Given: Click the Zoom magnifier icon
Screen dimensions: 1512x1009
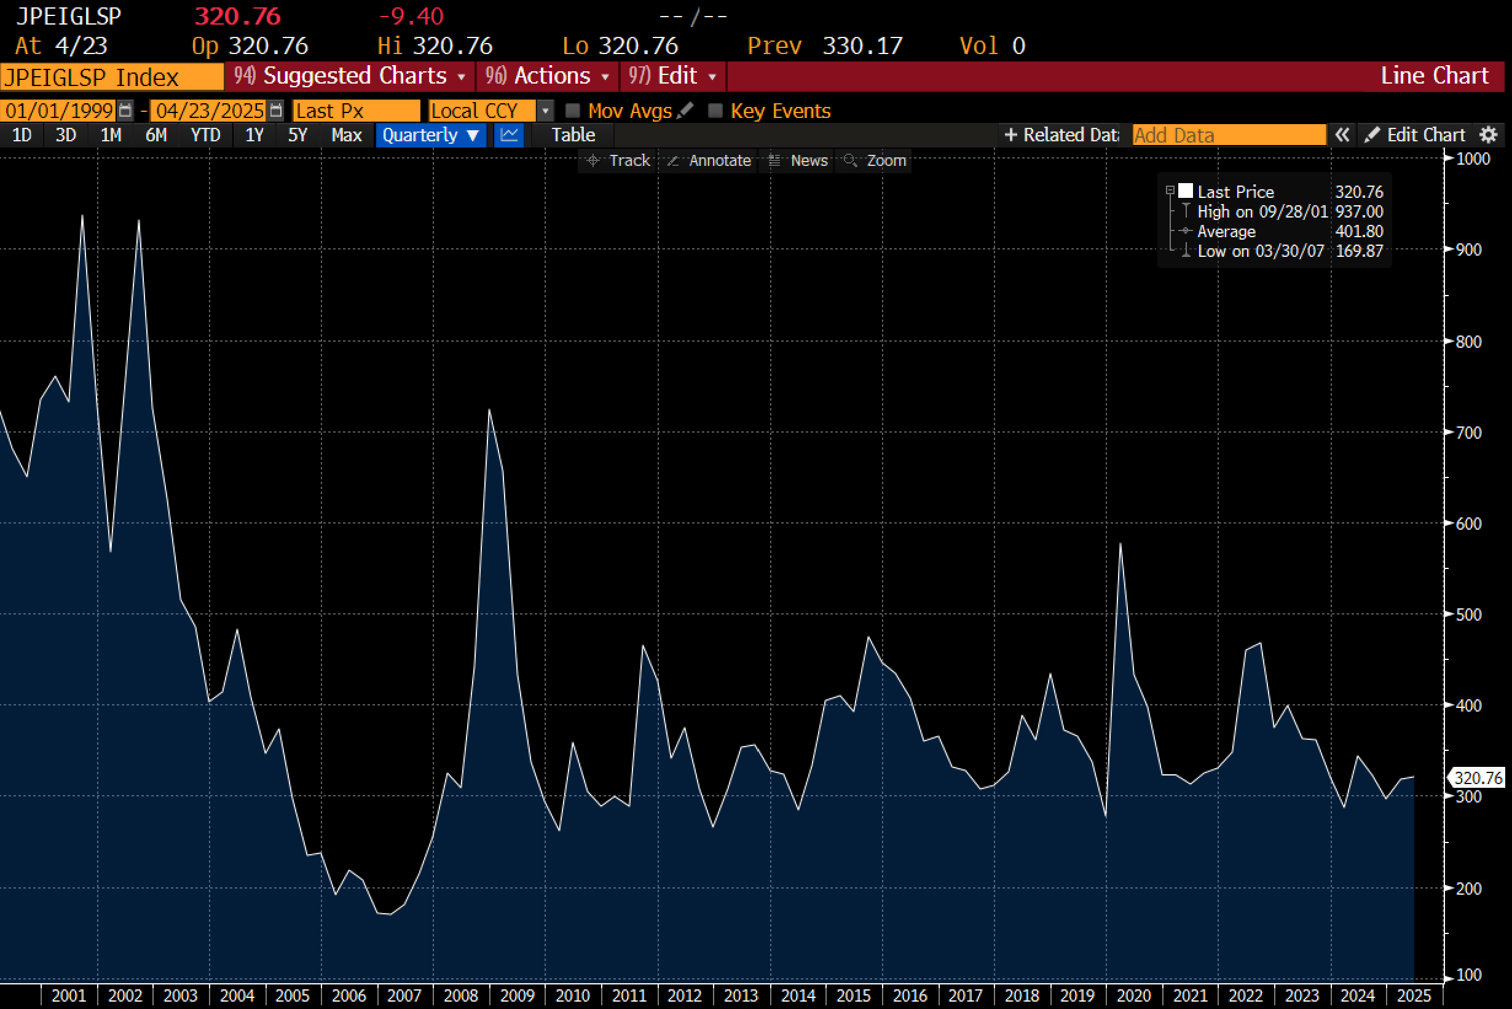Looking at the screenshot, I should pyautogui.click(x=850, y=160).
